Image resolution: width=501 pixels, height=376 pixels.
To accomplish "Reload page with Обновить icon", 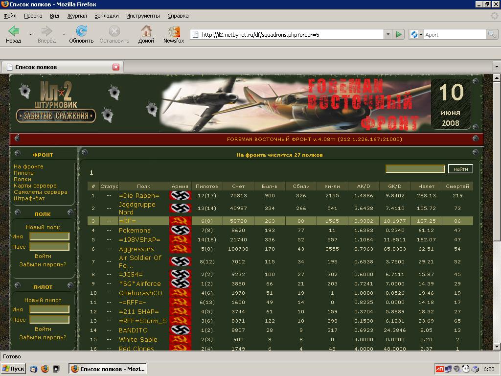I will (x=82, y=31).
